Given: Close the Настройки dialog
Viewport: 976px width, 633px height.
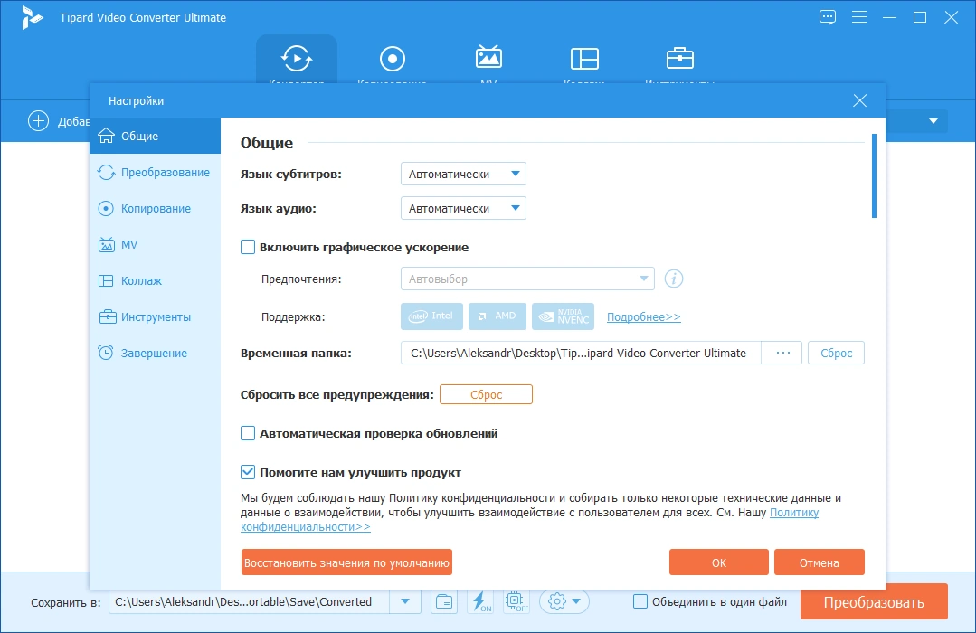Looking at the screenshot, I should coord(859,101).
